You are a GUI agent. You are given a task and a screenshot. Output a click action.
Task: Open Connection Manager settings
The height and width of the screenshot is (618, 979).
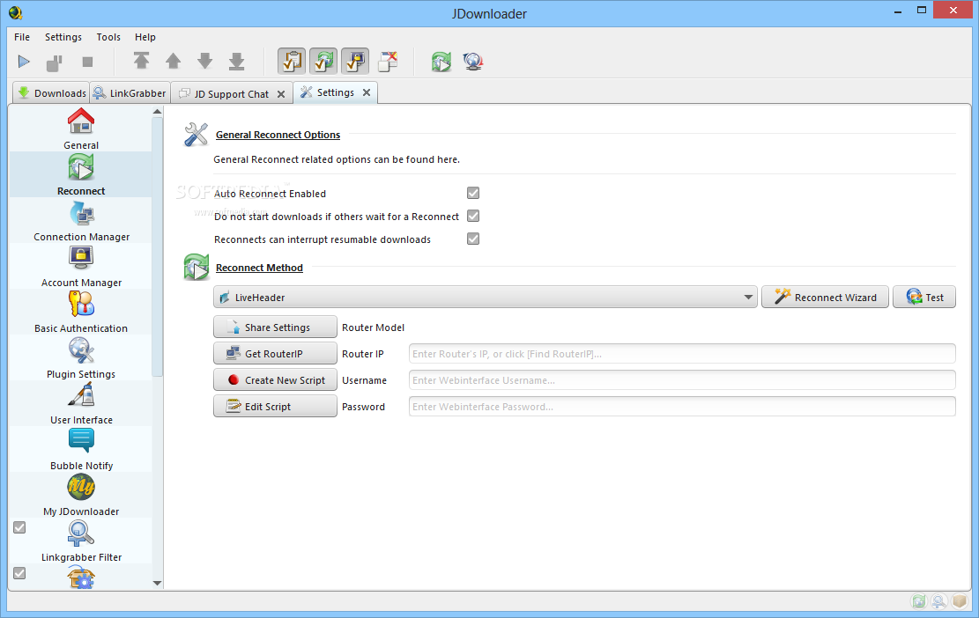(x=81, y=221)
